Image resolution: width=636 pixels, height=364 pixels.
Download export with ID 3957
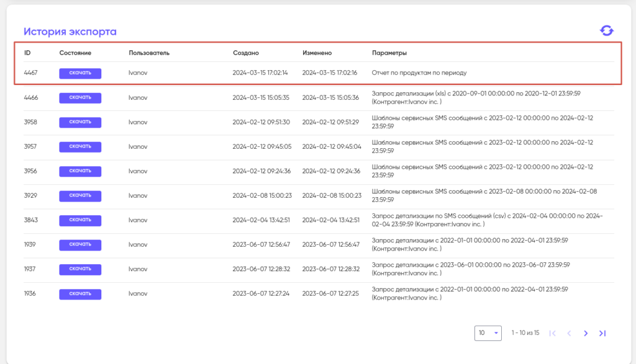(80, 147)
